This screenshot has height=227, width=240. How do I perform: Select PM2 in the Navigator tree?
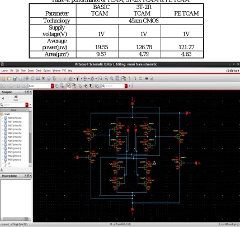click(15, 156)
